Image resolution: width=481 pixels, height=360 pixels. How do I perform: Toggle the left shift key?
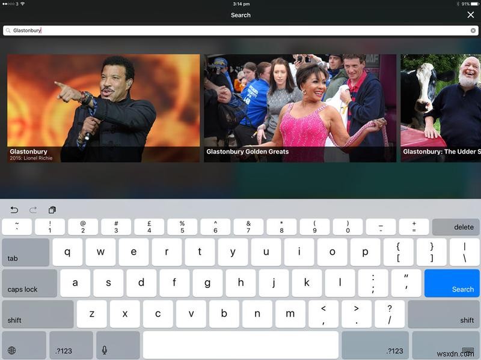tap(37, 314)
